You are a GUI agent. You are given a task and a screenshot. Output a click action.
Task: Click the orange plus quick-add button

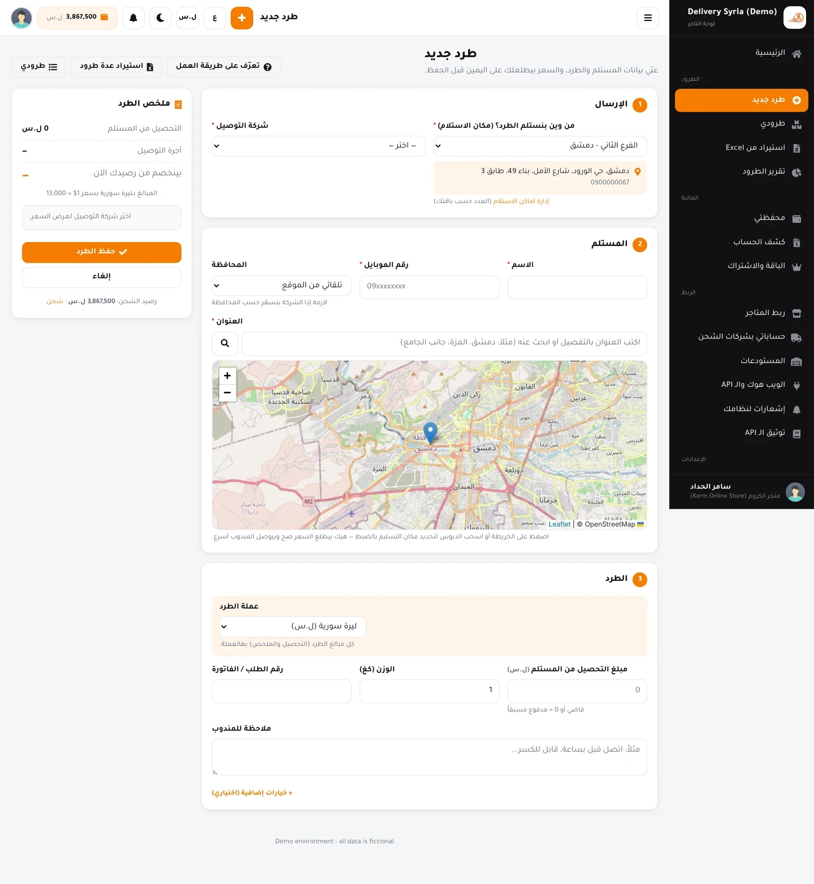point(242,18)
